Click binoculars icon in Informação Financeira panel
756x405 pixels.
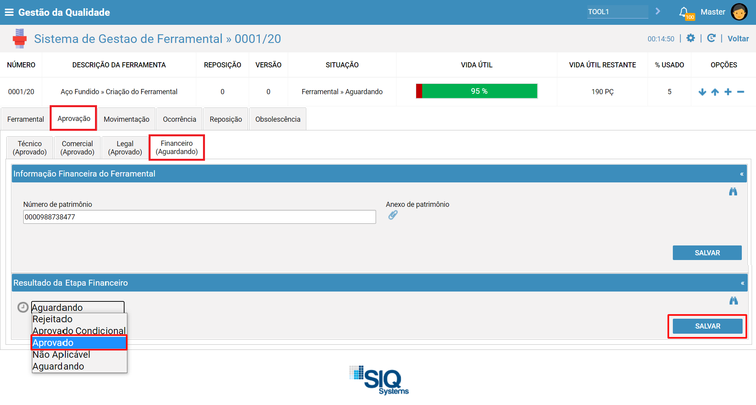[x=733, y=192]
